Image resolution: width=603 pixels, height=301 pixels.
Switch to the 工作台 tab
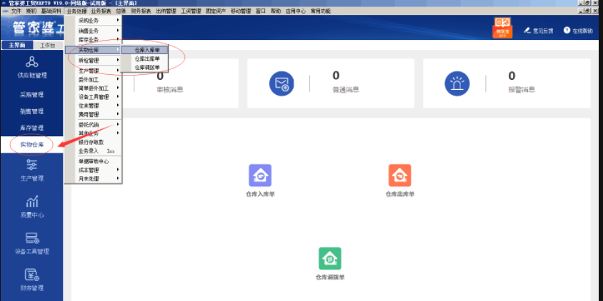point(47,46)
